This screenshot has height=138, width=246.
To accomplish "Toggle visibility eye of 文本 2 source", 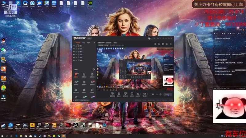I will pyautogui.click(x=74, y=49).
